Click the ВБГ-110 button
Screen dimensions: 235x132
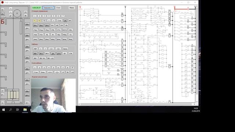tap(51, 58)
